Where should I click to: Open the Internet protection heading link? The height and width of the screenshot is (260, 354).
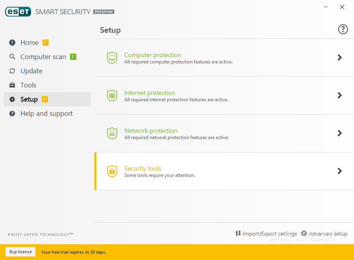[150, 93]
